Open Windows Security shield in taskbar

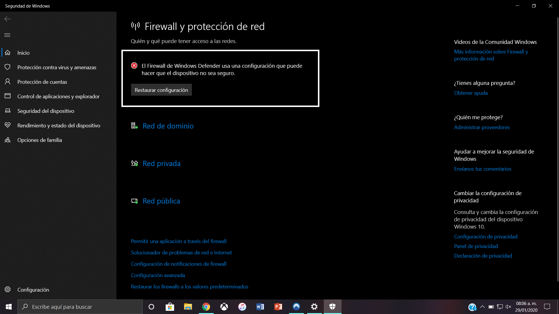[332, 307]
